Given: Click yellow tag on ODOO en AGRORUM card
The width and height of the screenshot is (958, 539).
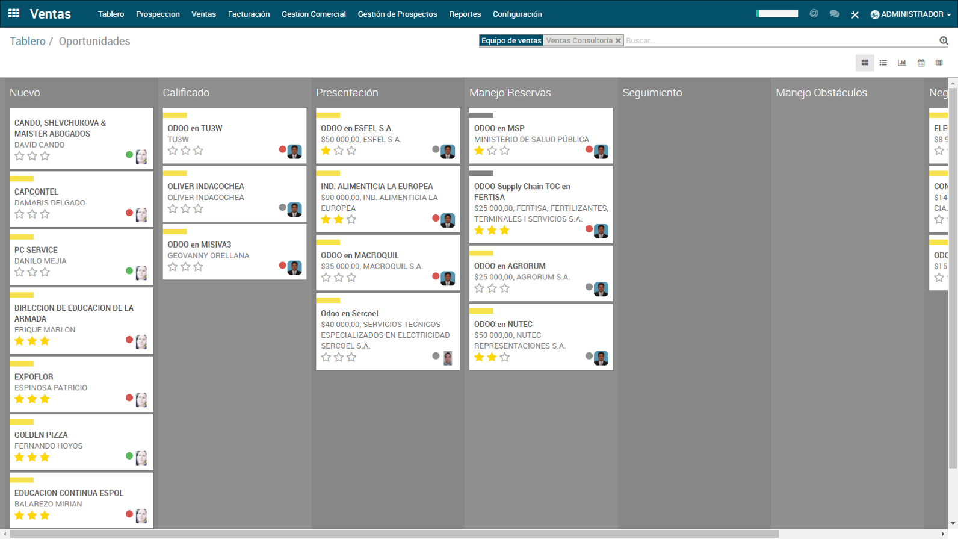Looking at the screenshot, I should point(481,253).
